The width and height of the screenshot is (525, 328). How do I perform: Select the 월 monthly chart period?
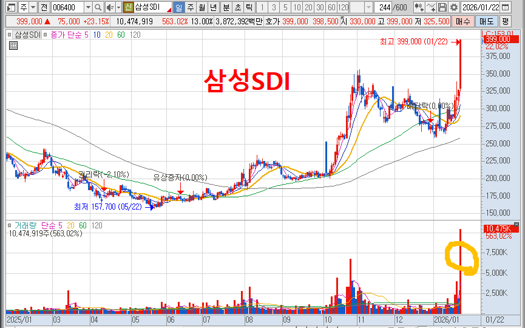coord(202,7)
